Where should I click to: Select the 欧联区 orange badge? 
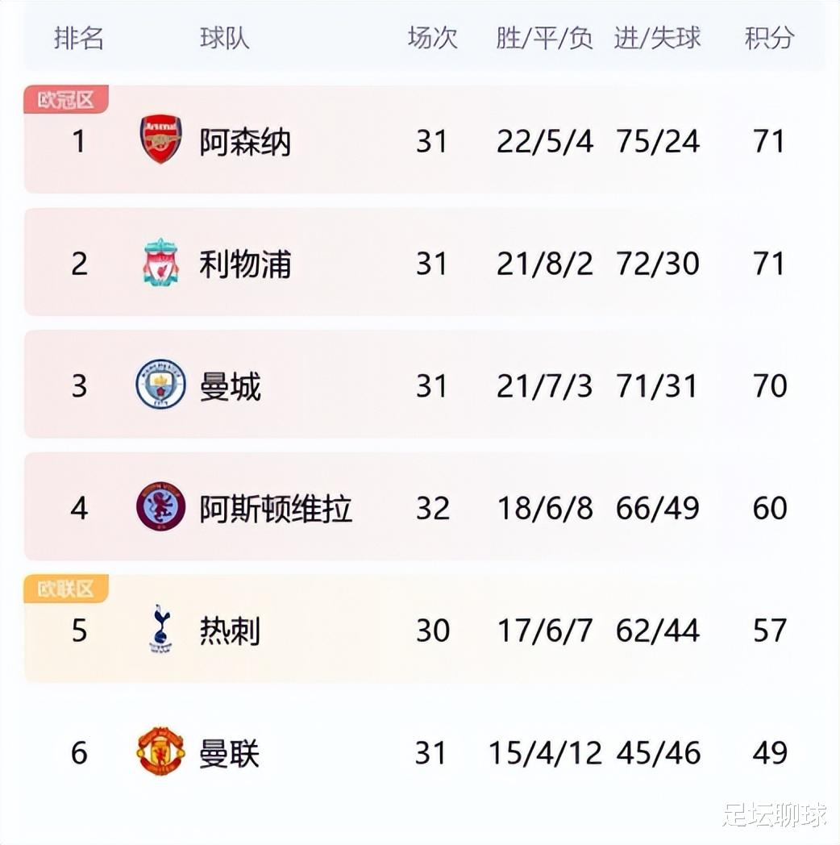[x=66, y=589]
